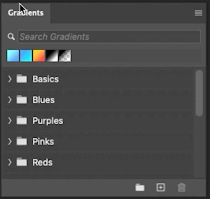Click in the Search Gradients field
Screen dimensions: 210x199
coord(109,37)
